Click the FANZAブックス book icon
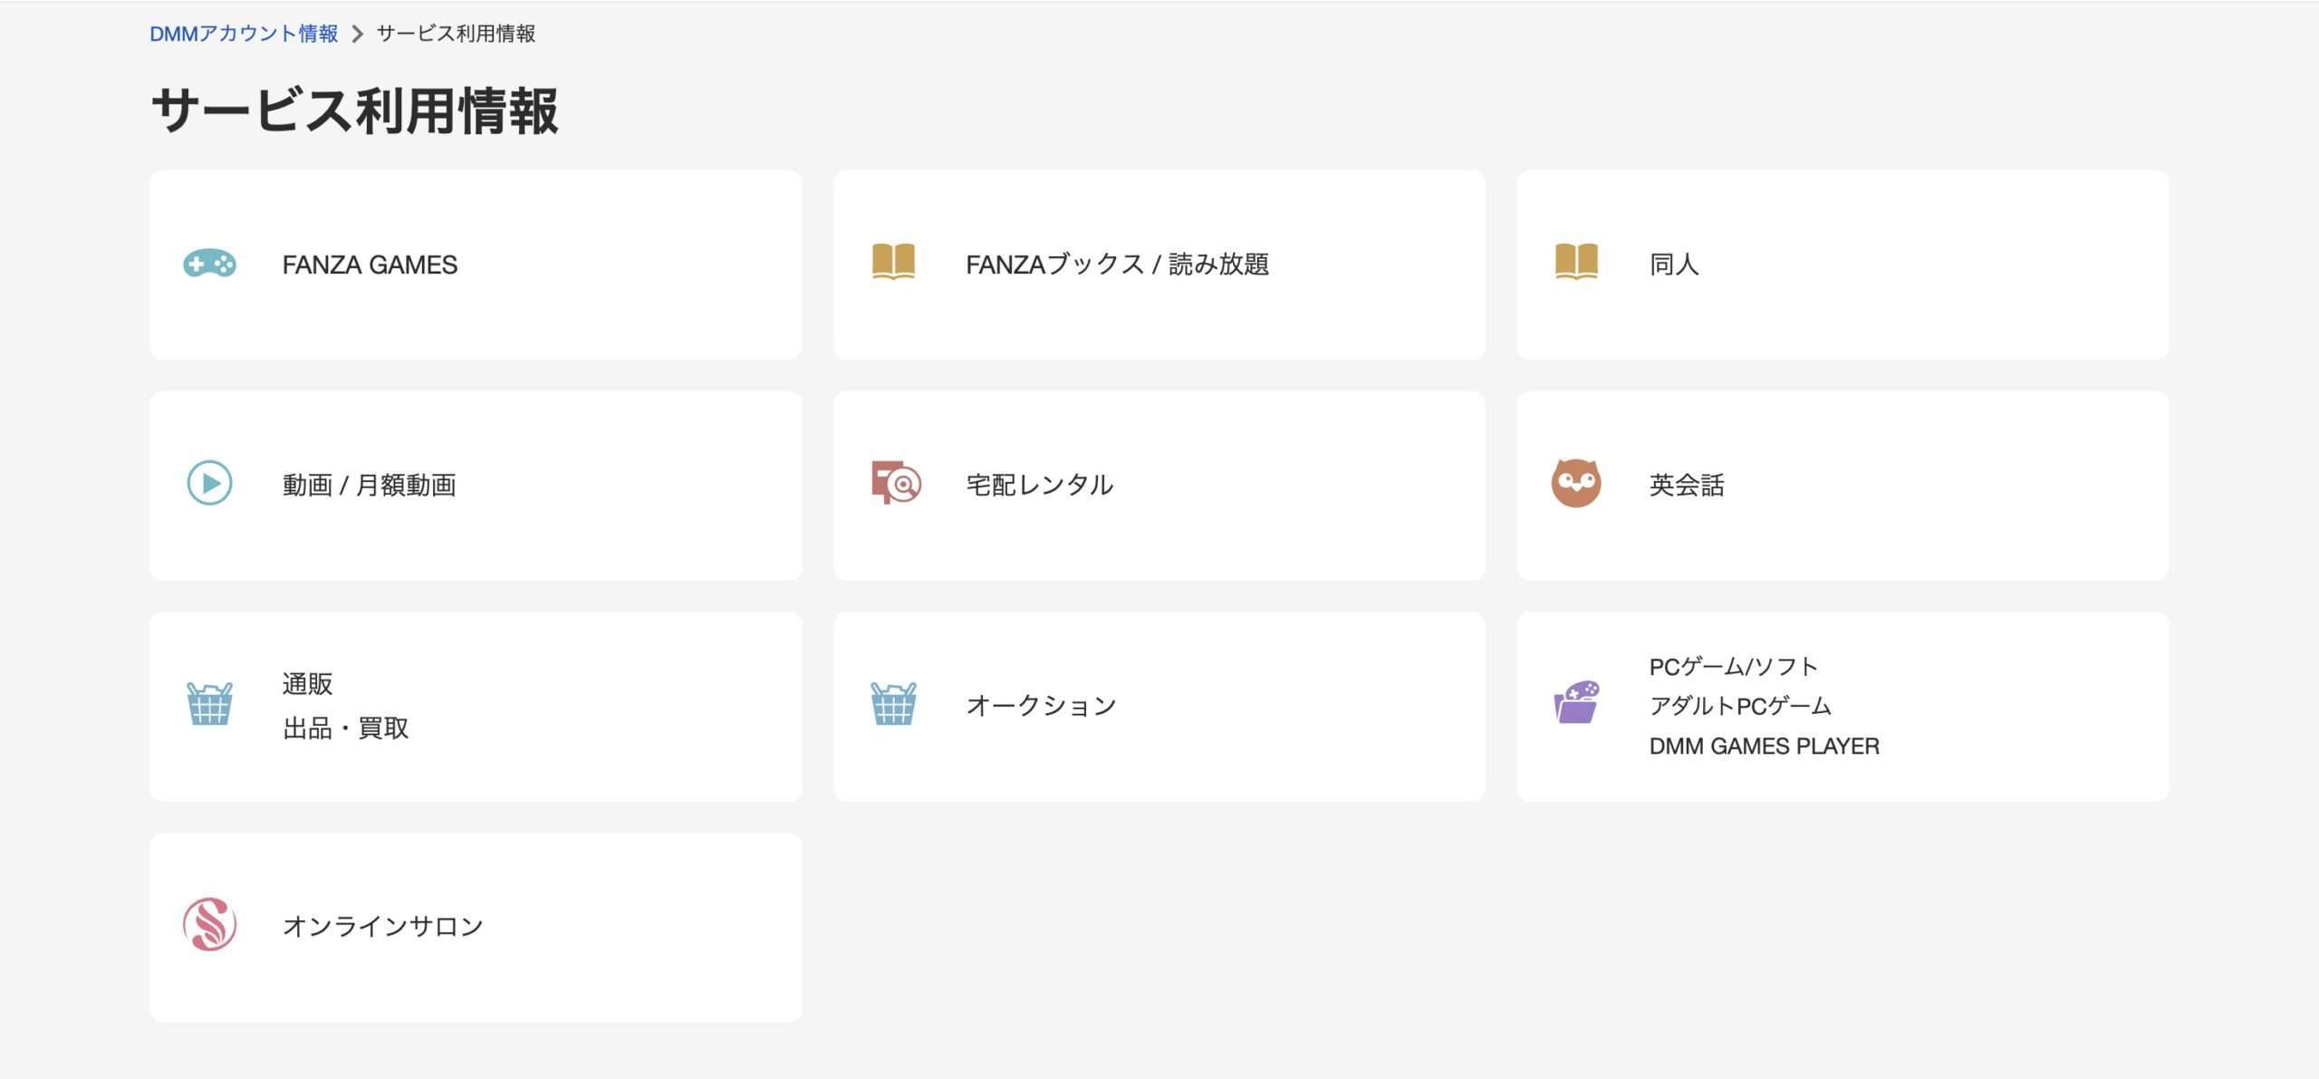Screen dimensions: 2319x1079 click(893, 262)
